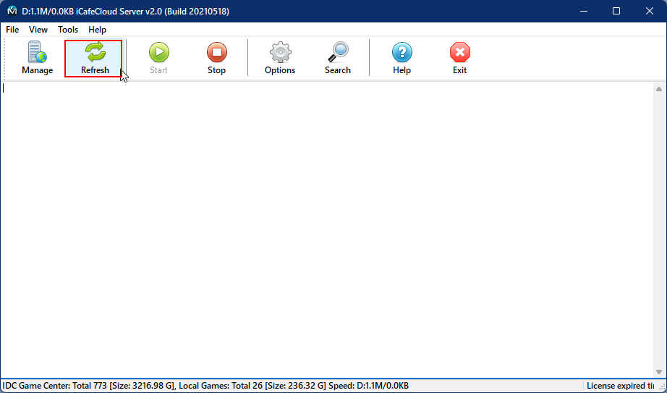Open the Manage server tool
The width and height of the screenshot is (667, 393).
click(37, 58)
